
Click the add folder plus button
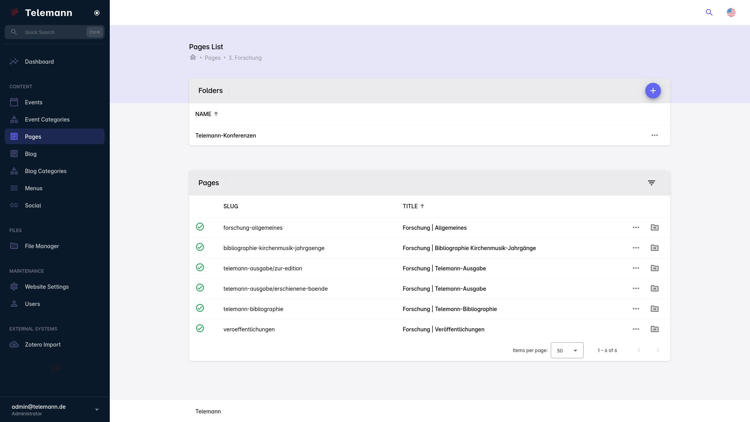(653, 91)
